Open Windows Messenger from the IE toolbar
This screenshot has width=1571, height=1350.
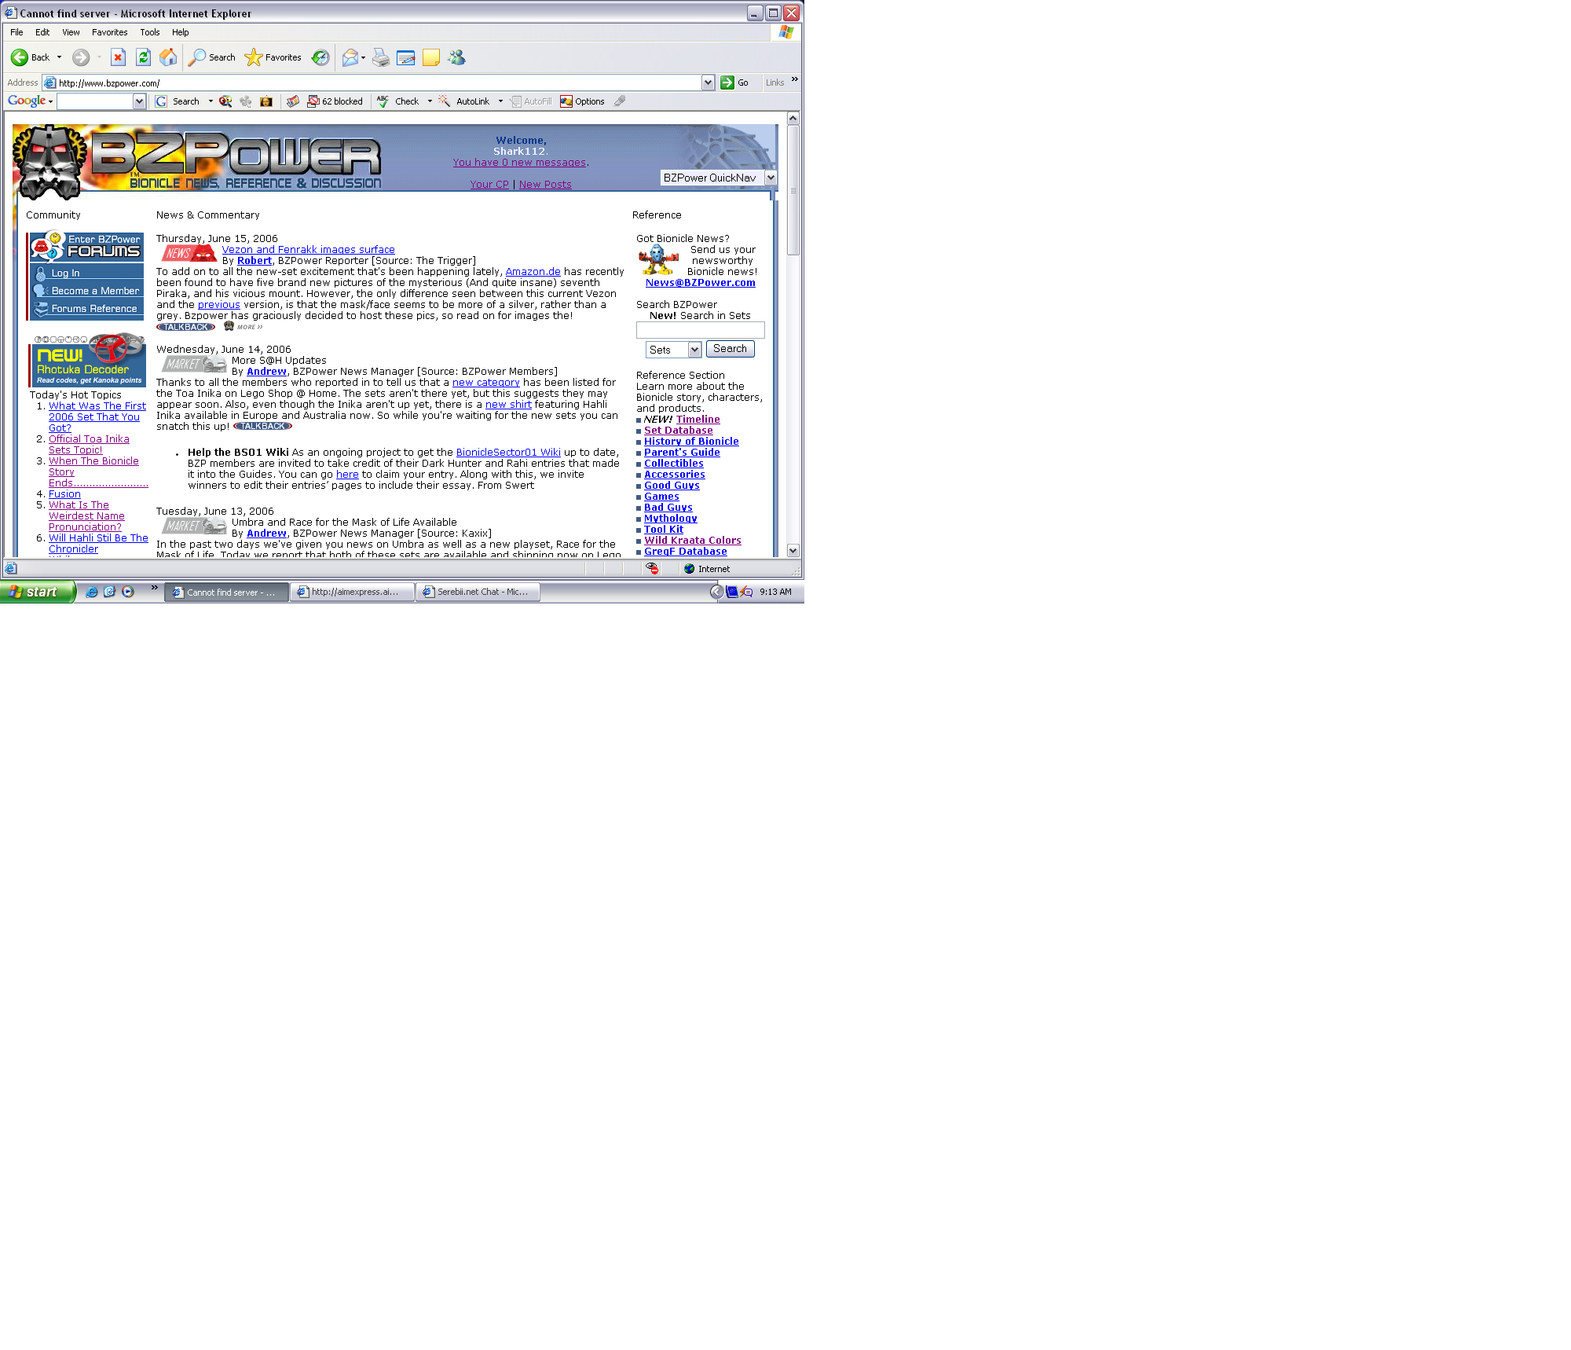tap(456, 57)
